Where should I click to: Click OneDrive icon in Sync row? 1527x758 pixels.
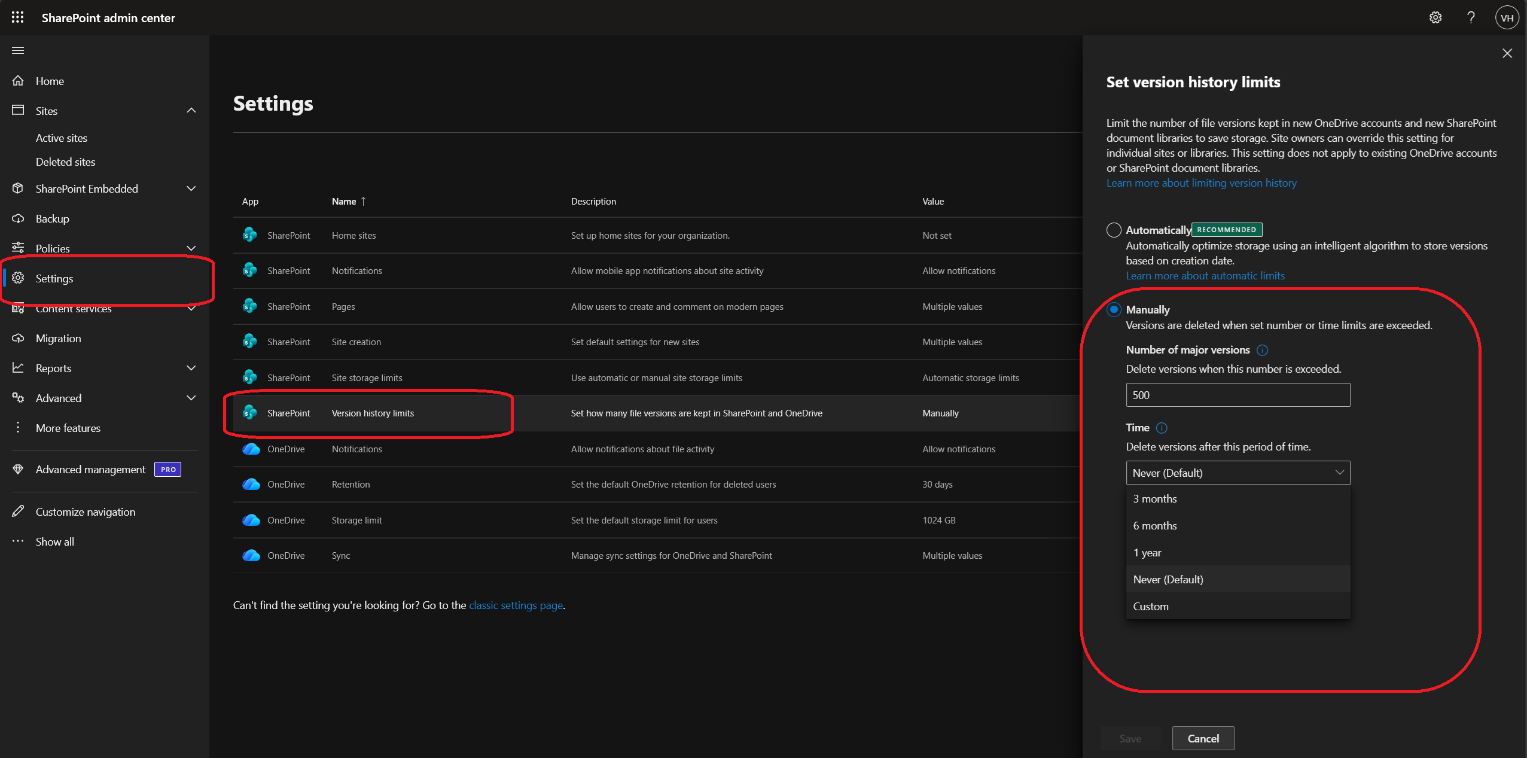[x=251, y=555]
